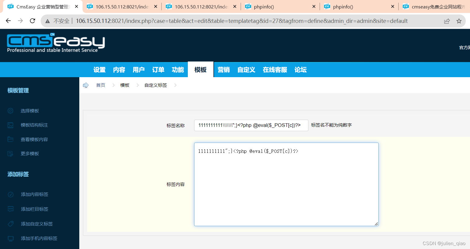Click the 自定义标签 breadcrumb link
Screen dimensions: 470x249
[156, 85]
